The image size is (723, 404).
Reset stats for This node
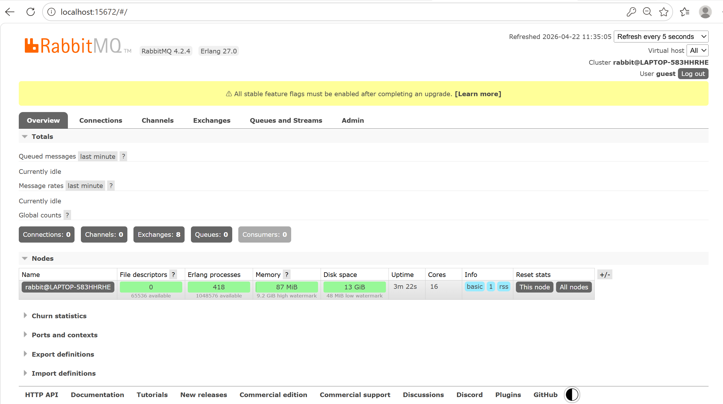point(535,287)
